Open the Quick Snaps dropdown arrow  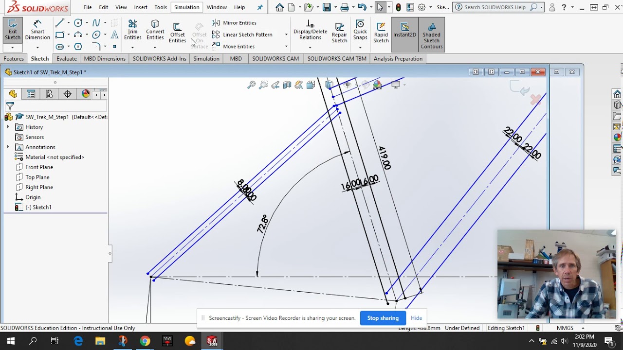(360, 47)
